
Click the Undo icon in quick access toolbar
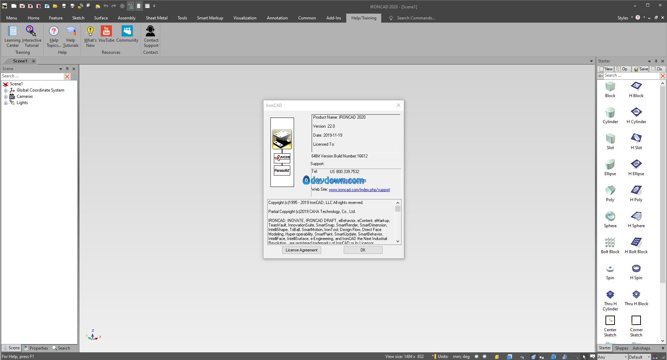pyautogui.click(x=106, y=6)
